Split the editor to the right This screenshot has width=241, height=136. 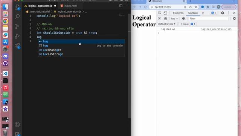pyautogui.click(x=121, y=6)
